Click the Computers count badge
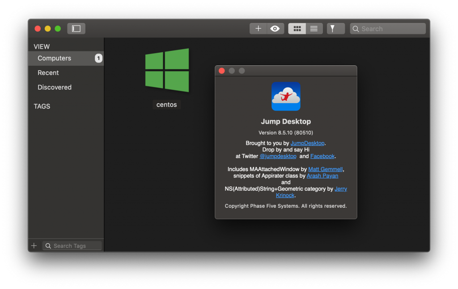The height and width of the screenshot is (289, 458). [98, 59]
